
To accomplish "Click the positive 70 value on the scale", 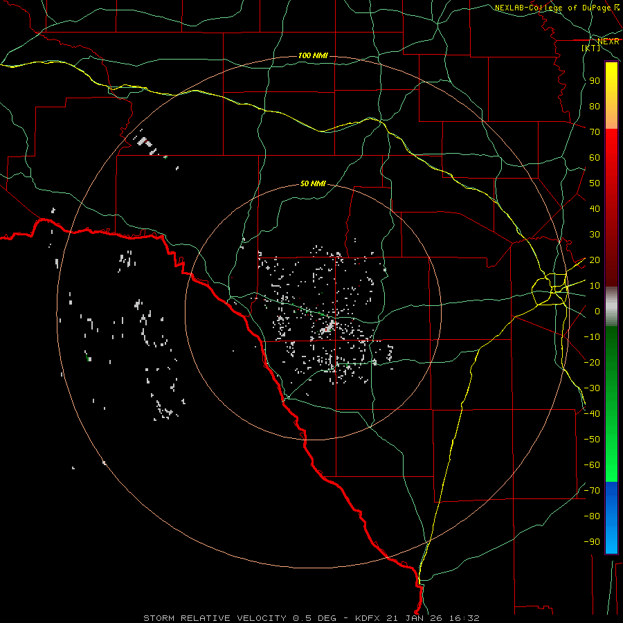I will coord(595,132).
